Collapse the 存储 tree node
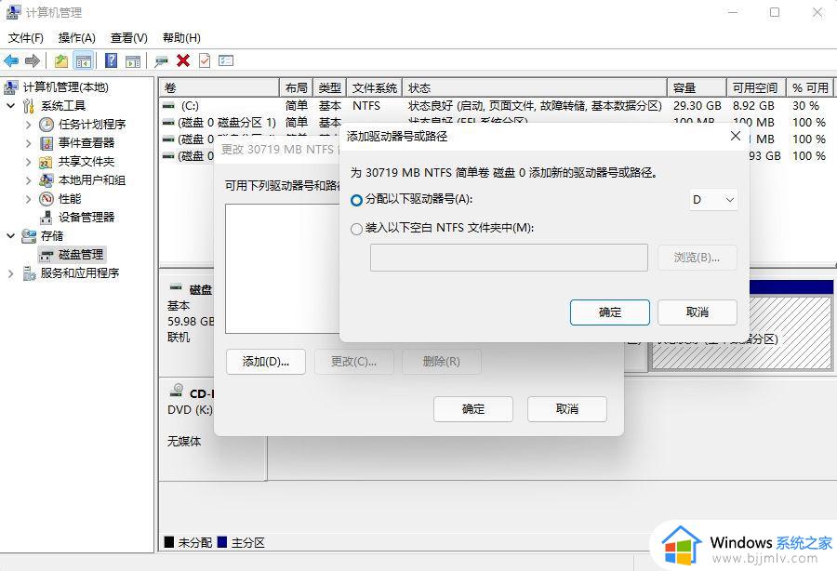Screen dimensions: 837x571 pyautogui.click(x=10, y=236)
